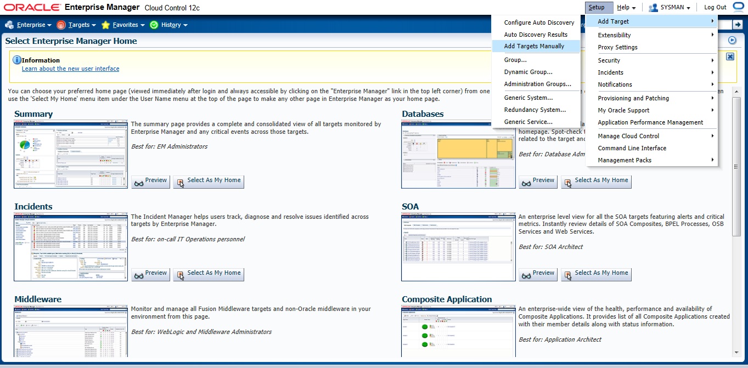Click the Oracle ring logo at top right
The height and width of the screenshot is (368, 748).
[738, 7]
